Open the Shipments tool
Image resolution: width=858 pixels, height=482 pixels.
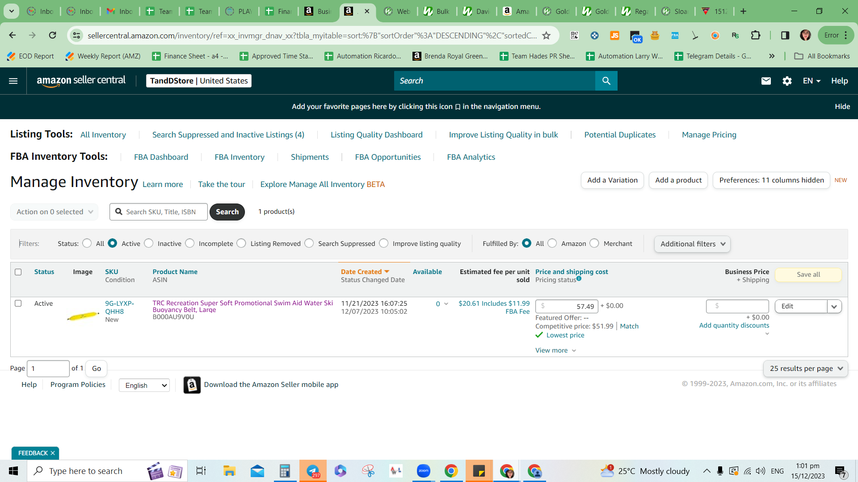(310, 157)
